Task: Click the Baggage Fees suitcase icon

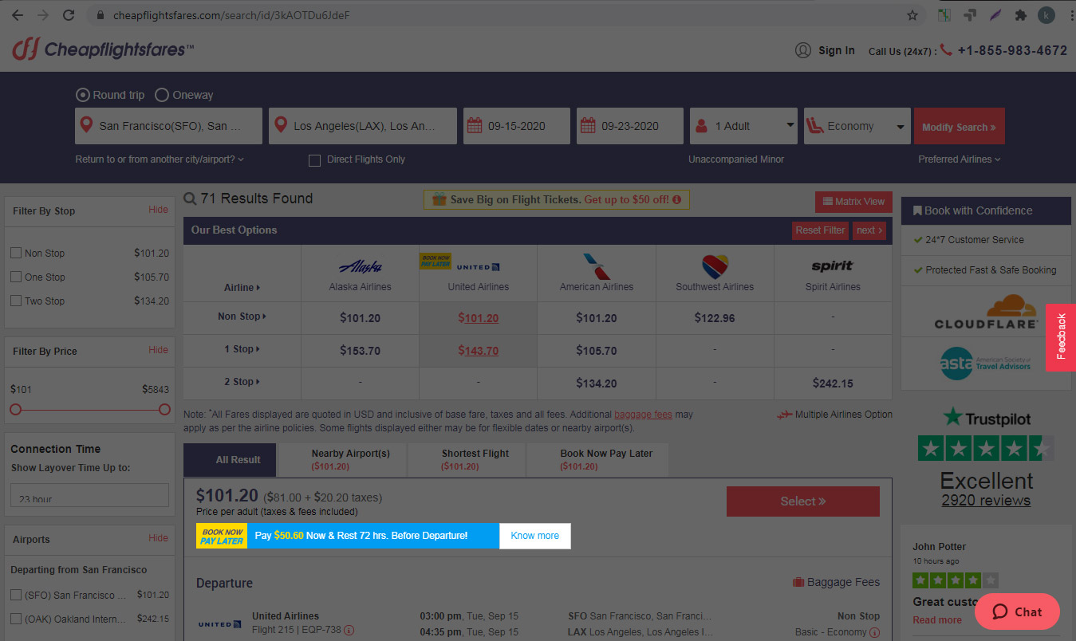Action: tap(798, 583)
